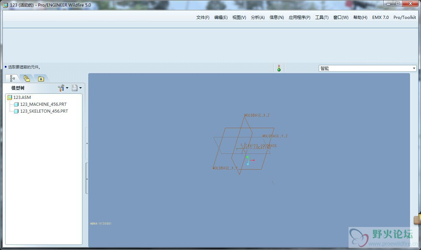Select the MOLDBASE_X_Y datum plane label
421x250 pixels.
pos(225,168)
